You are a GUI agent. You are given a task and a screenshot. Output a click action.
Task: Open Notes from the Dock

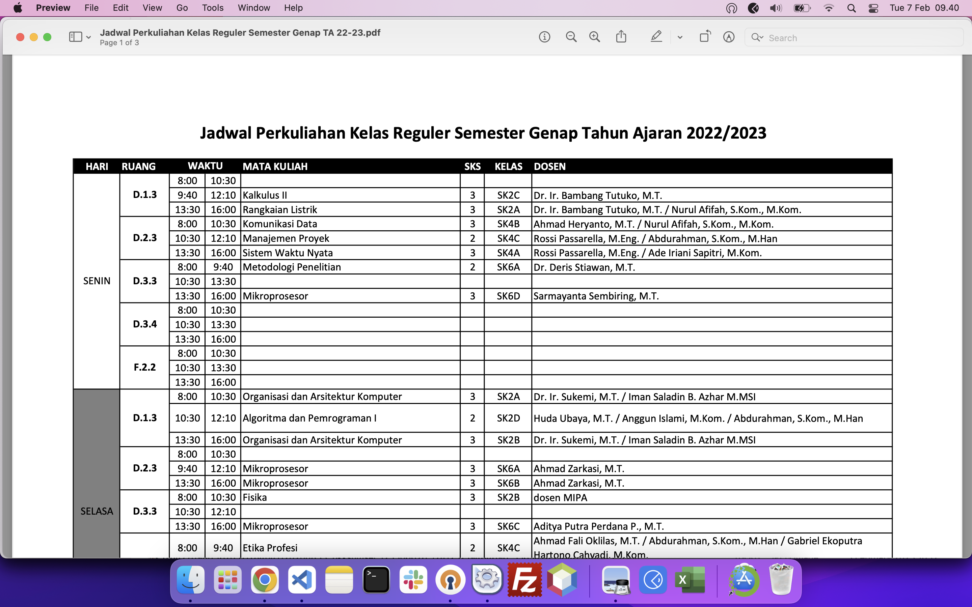point(339,580)
